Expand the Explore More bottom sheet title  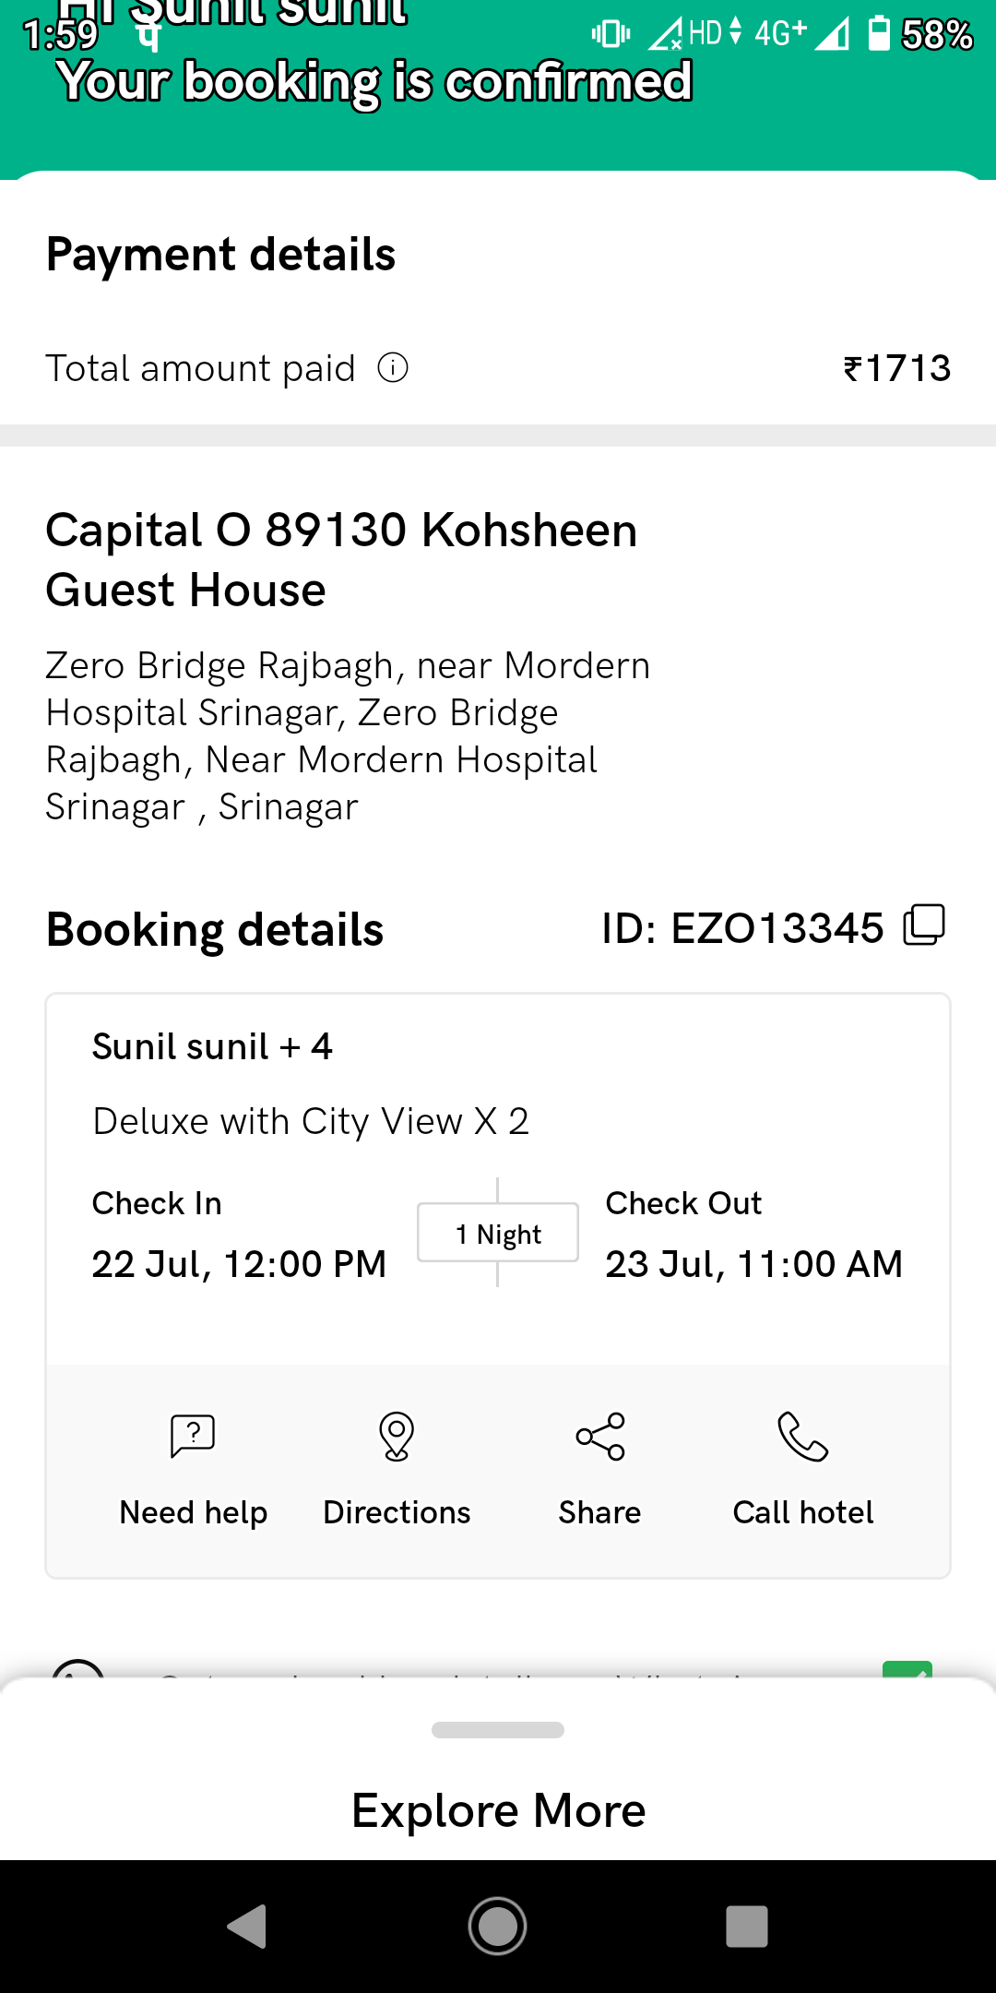[x=498, y=1810]
